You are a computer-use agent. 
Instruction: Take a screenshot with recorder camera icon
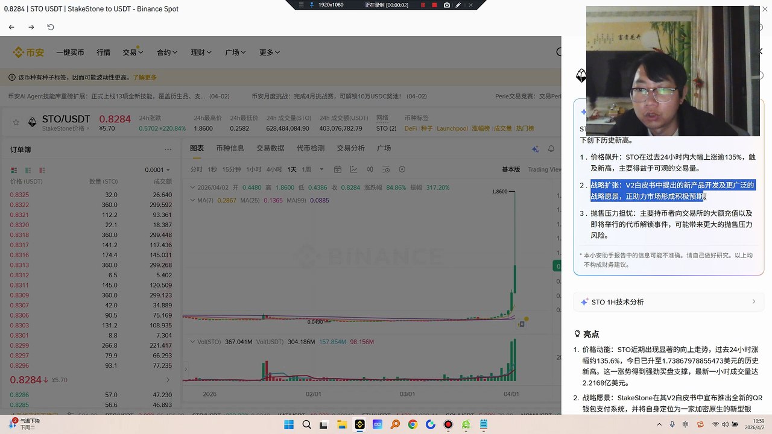click(x=447, y=5)
